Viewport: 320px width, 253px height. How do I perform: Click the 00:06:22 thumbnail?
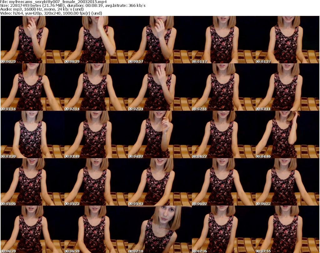pos(287,182)
